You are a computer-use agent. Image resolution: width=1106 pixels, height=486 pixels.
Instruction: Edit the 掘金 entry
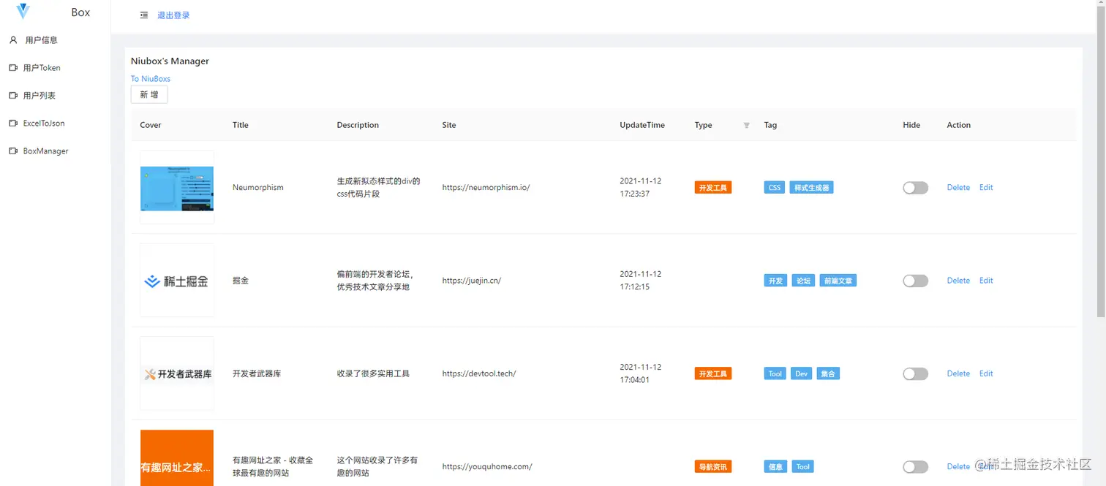coord(986,281)
